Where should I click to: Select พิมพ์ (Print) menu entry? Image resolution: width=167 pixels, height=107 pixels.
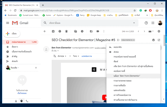click(133, 61)
